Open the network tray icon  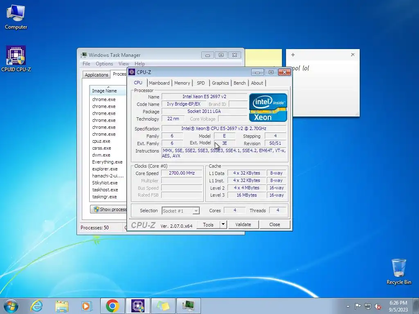point(368,306)
